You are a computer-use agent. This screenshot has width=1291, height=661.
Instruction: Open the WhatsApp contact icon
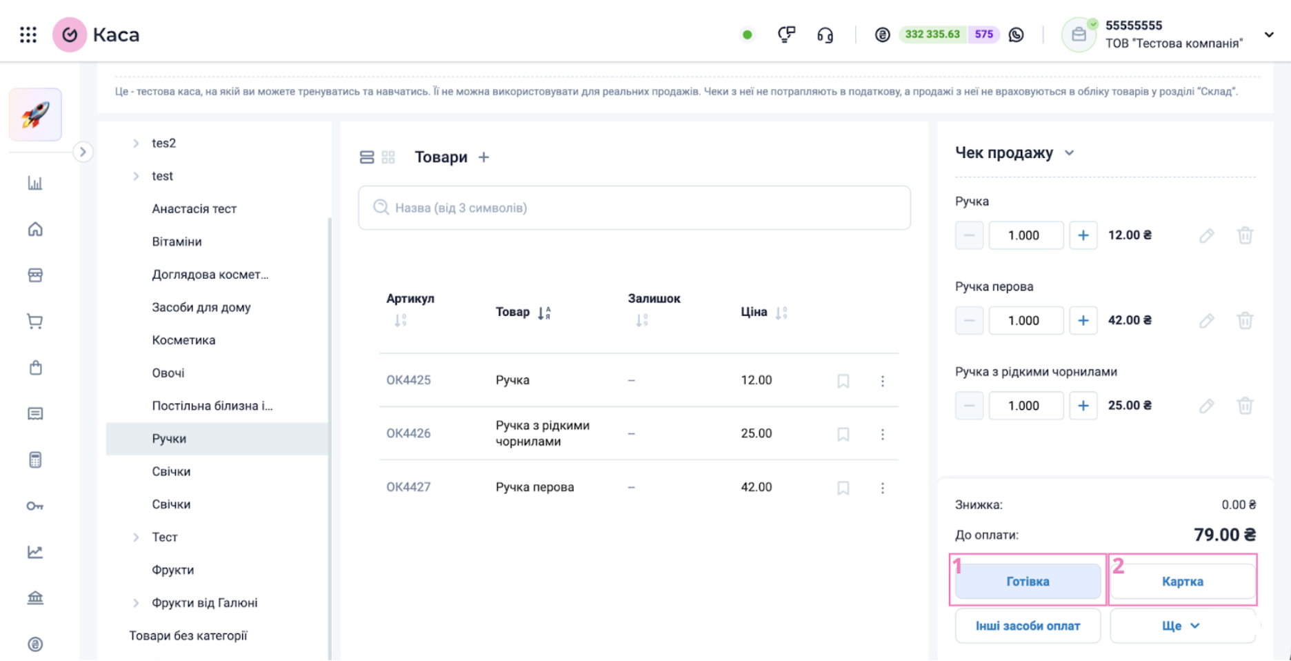click(1016, 34)
